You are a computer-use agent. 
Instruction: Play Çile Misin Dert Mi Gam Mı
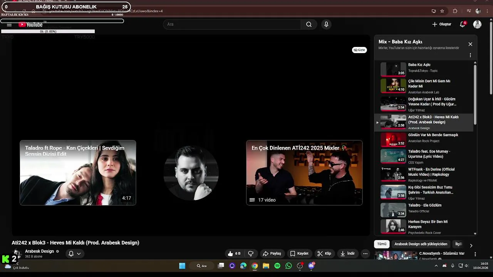tap(424, 86)
